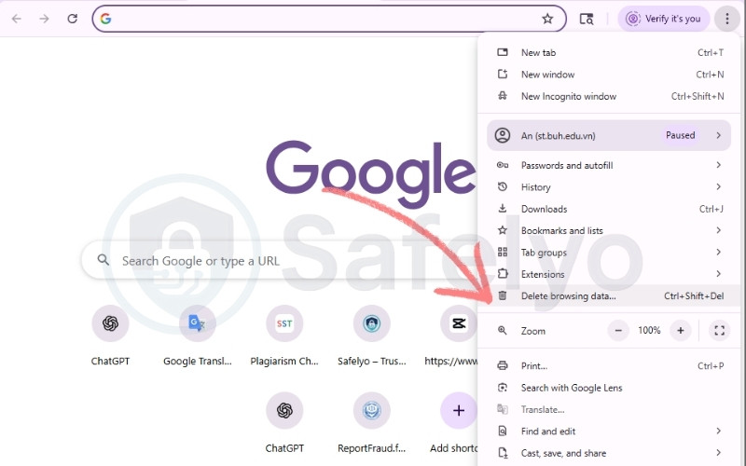
Task: Open the Google Translate shortcut
Action: pyautogui.click(x=198, y=323)
